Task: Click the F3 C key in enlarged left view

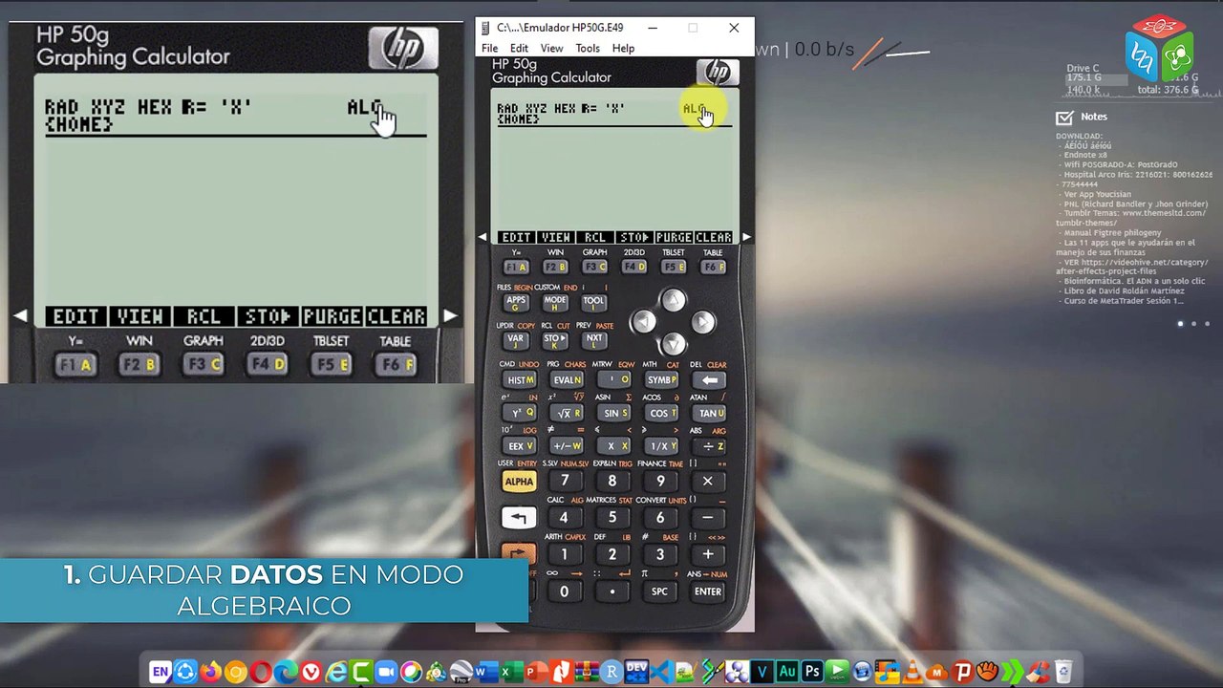Action: (x=204, y=364)
